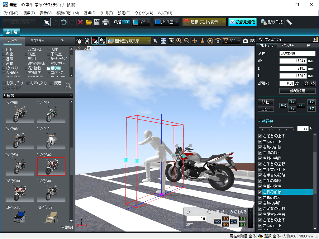Click the camera capture icon

[x=245, y=40]
